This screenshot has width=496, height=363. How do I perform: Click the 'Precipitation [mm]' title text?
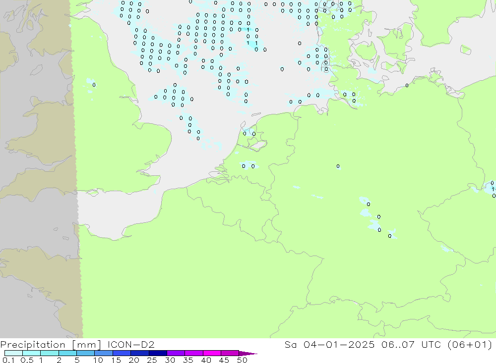(x=51, y=345)
